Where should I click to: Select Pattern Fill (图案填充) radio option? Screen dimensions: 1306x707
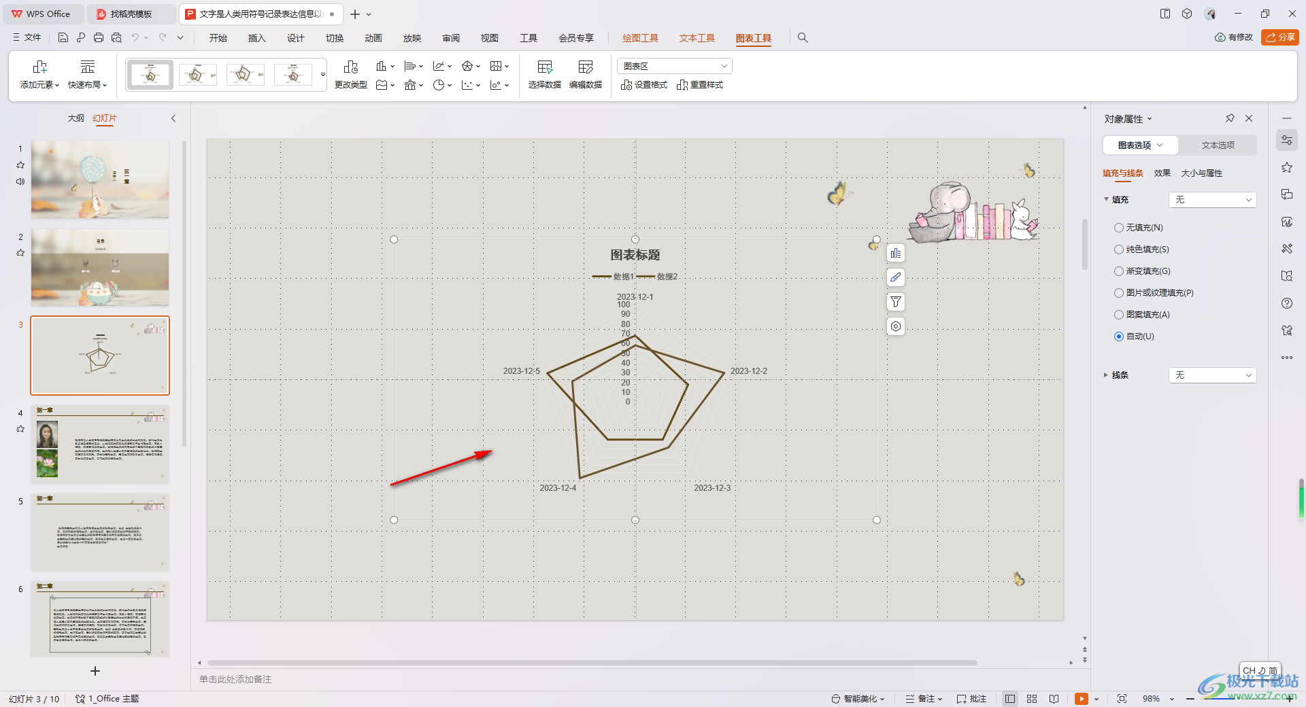coord(1119,315)
